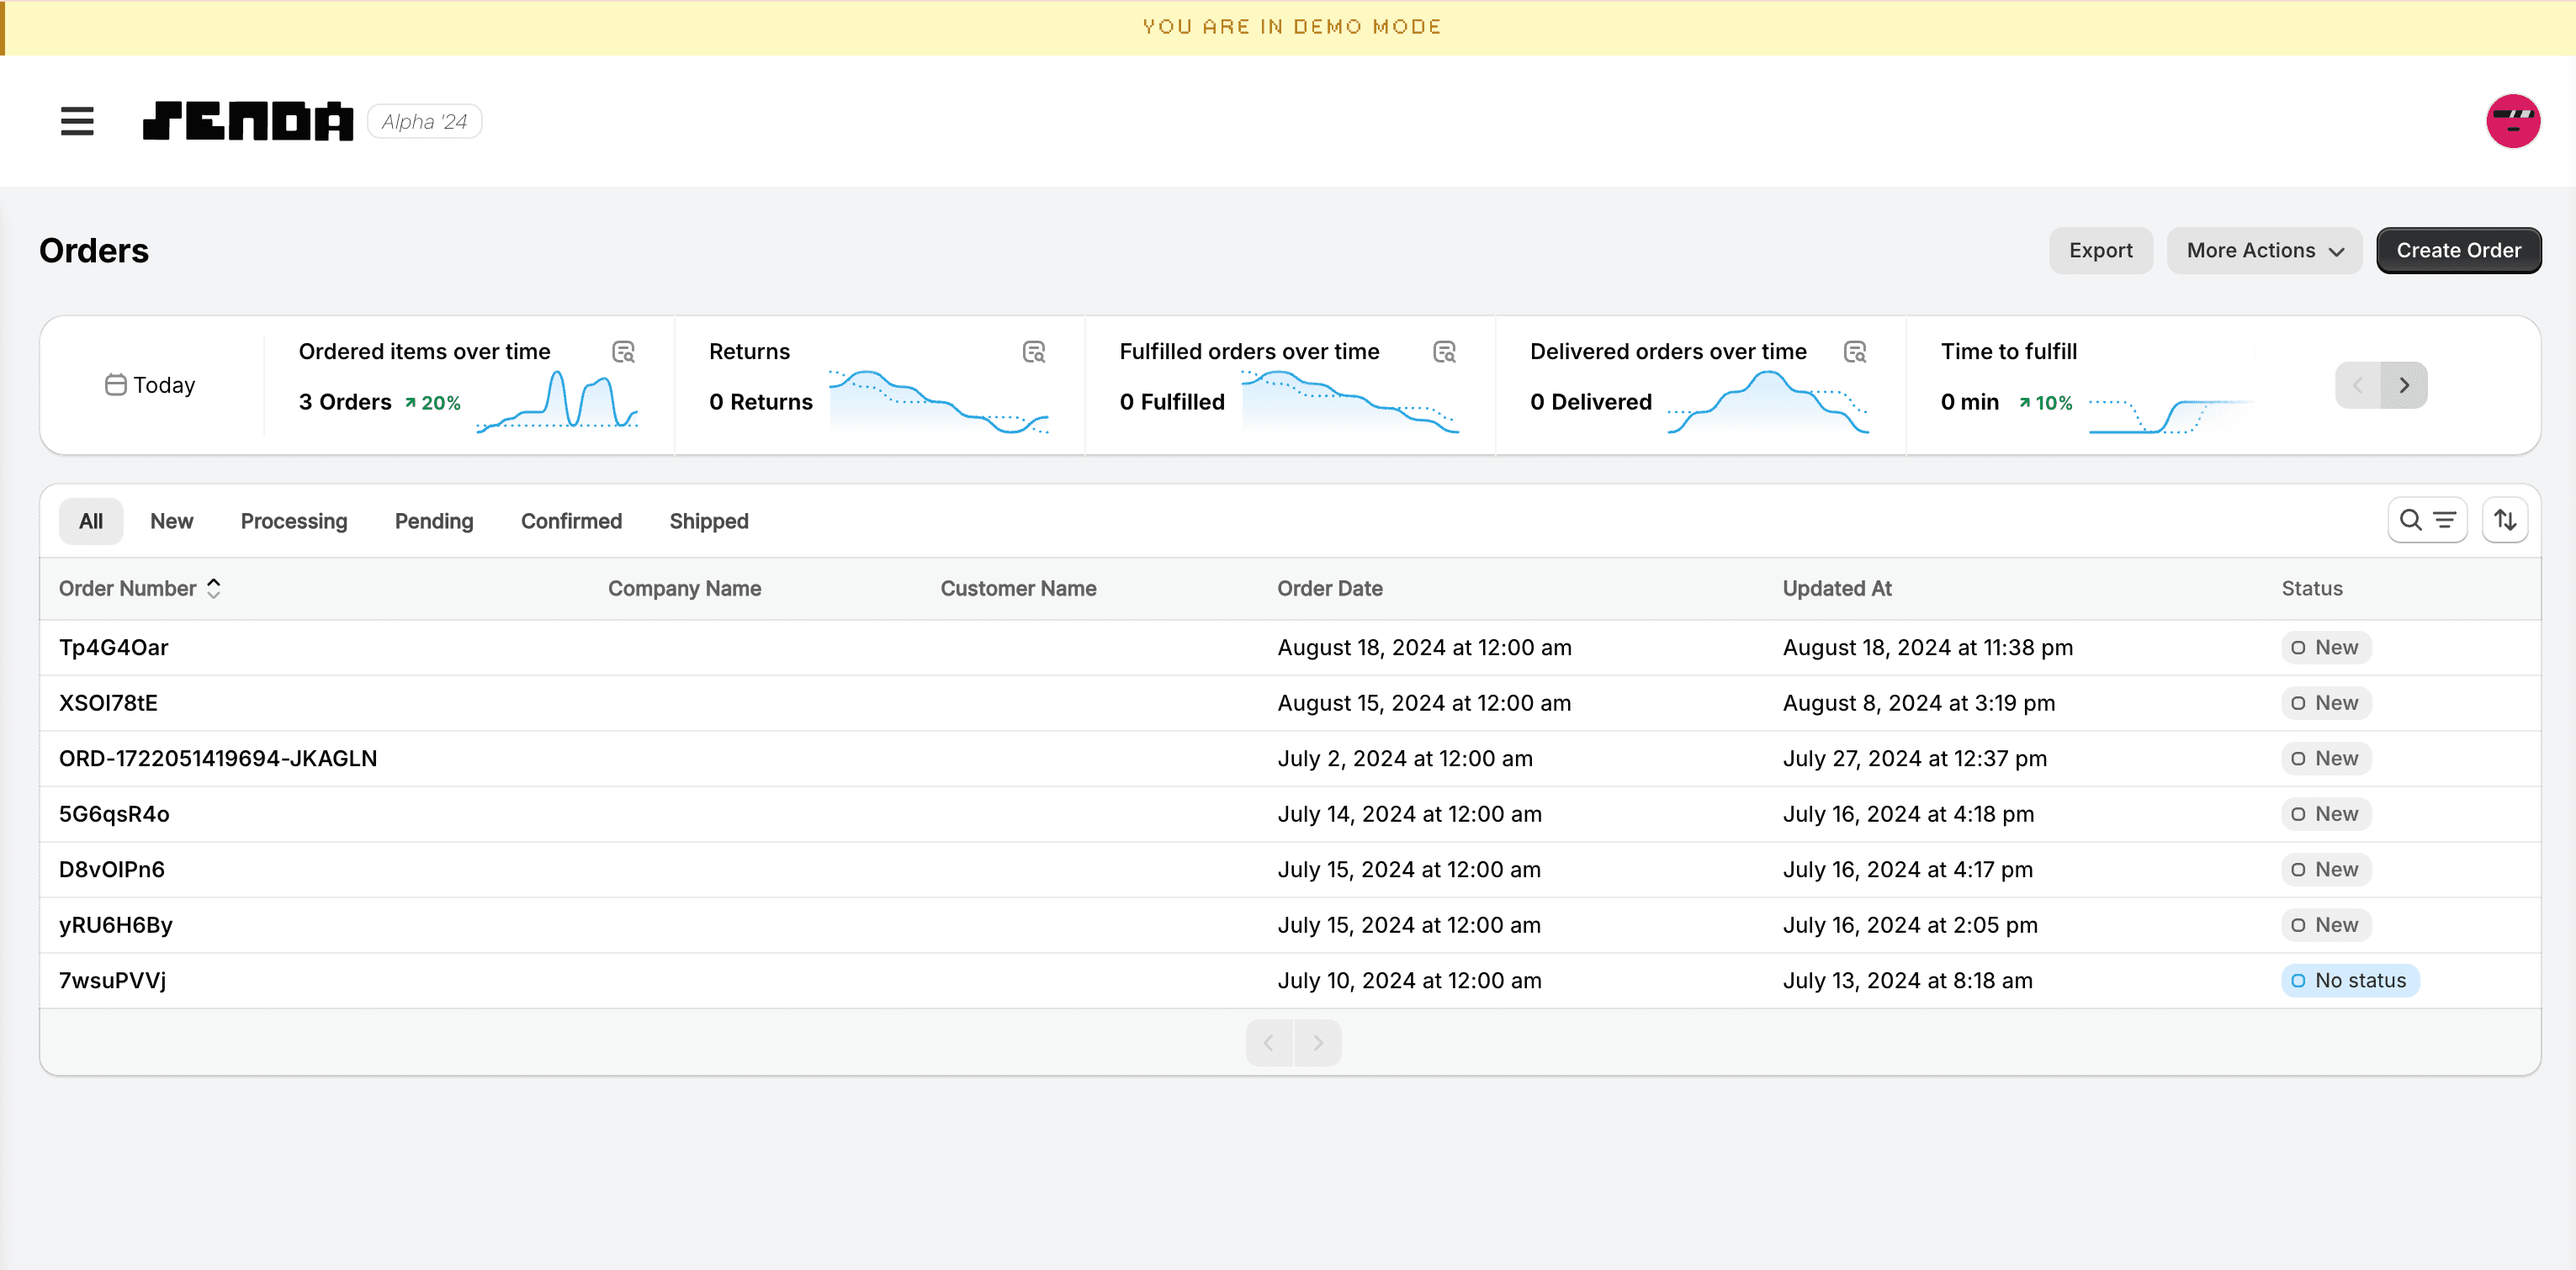Go to next page of orders table
The height and width of the screenshot is (1270, 2576).
pos(1318,1043)
